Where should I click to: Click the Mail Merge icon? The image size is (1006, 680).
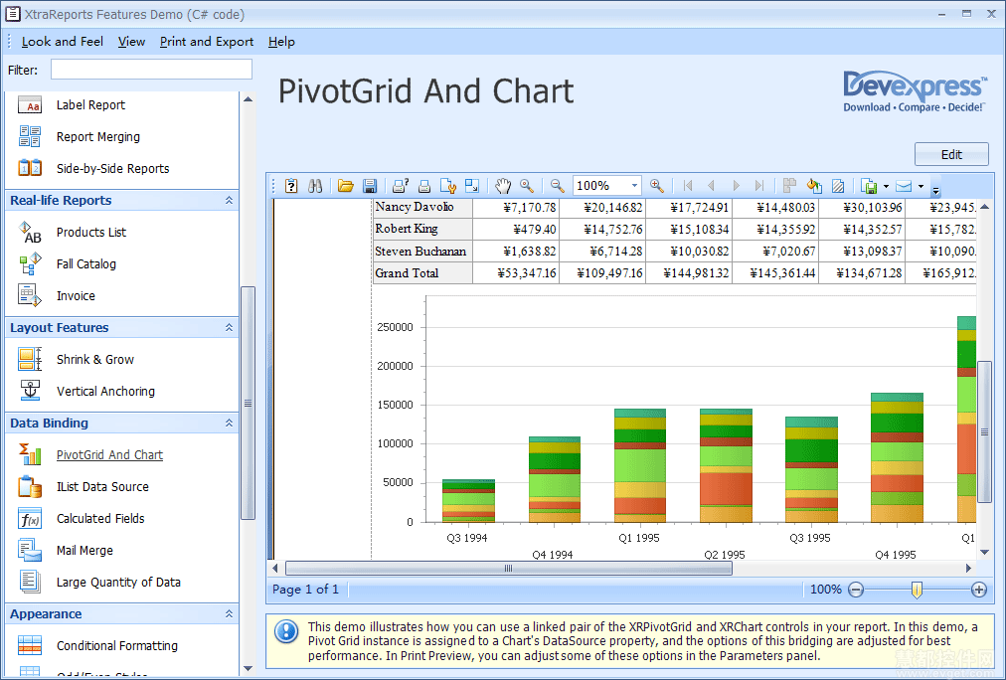pos(30,551)
